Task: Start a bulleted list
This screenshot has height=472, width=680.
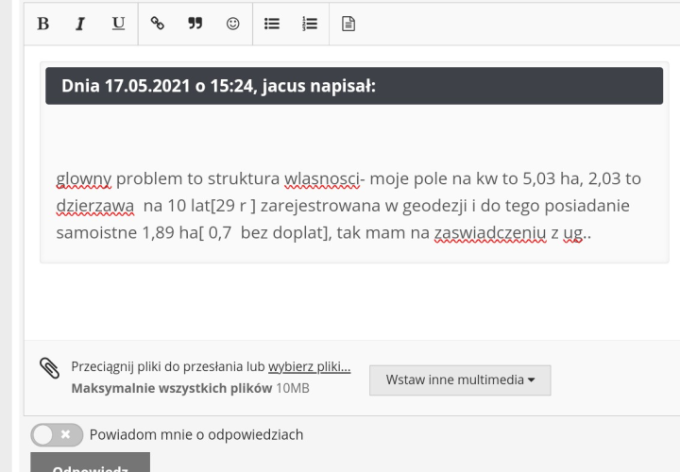Action: 273,23
